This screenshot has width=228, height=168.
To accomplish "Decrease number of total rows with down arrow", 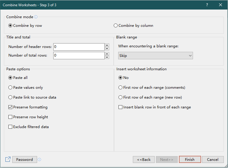I will pyautogui.click(x=107, y=57).
